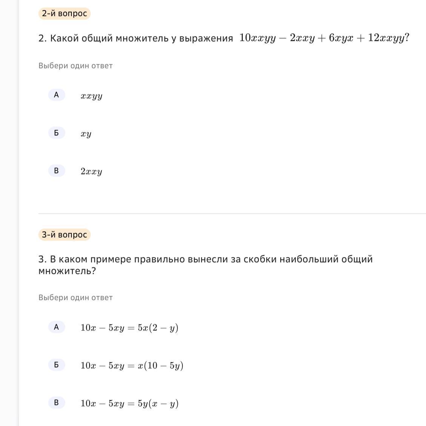
Task: Select answer A badge in question 2
Action: coord(56,95)
